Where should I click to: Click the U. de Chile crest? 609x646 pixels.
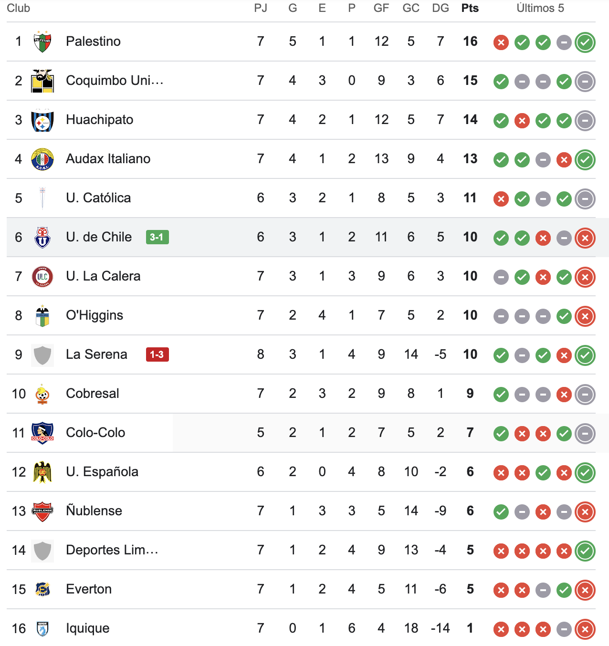coord(42,237)
